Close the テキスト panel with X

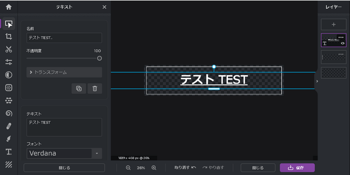pos(104,7)
